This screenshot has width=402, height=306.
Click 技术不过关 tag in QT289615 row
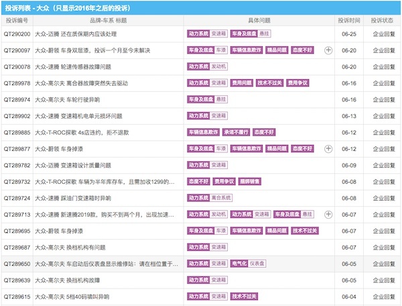pyautogui.click(x=244, y=297)
